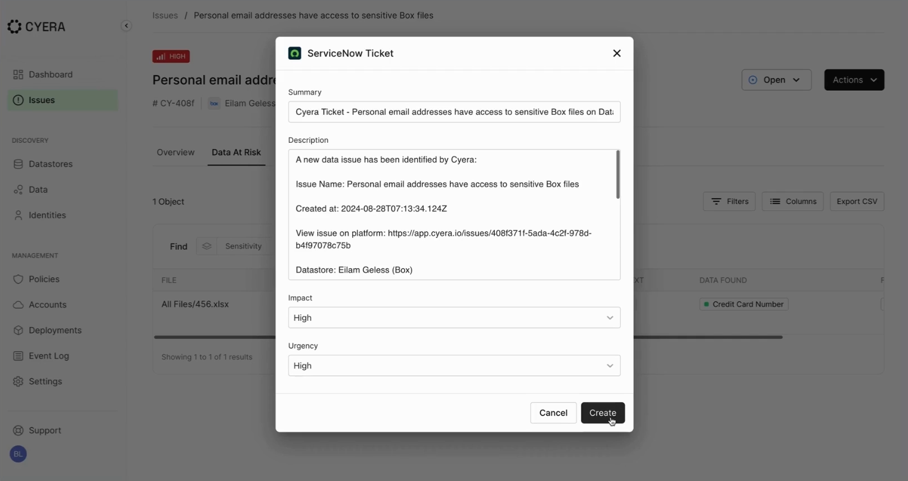Open the Dashboard icon in sidebar
This screenshot has height=481, width=908.
coord(18,74)
